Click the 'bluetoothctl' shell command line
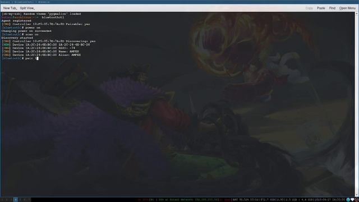 point(33,17)
